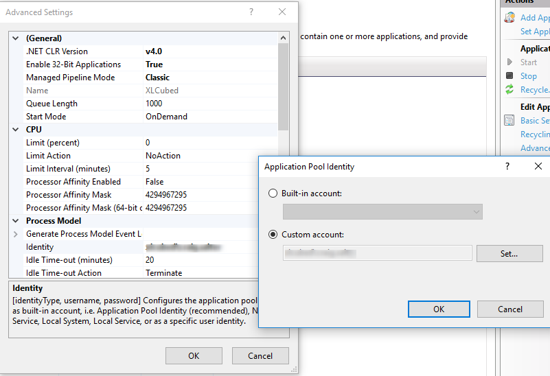This screenshot has width=550, height=376.
Task: Open the Built-in account dropdown list
Action: [382, 212]
